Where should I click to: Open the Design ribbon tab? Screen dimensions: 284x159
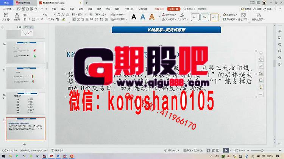coord(72,9)
